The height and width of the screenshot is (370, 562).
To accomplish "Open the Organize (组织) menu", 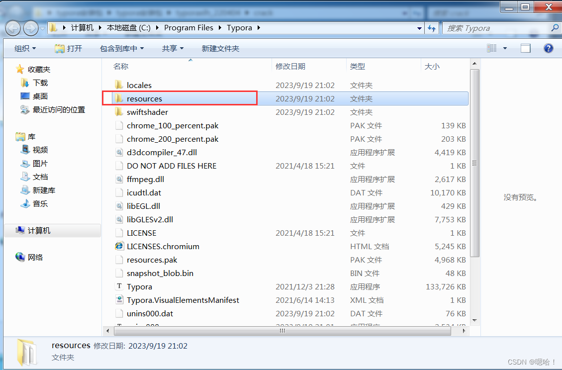I will pyautogui.click(x=25, y=48).
